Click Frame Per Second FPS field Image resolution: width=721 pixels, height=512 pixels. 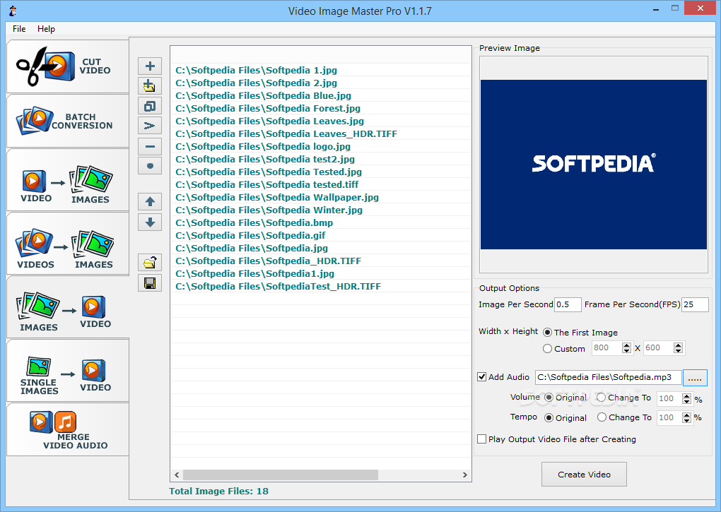coord(695,304)
